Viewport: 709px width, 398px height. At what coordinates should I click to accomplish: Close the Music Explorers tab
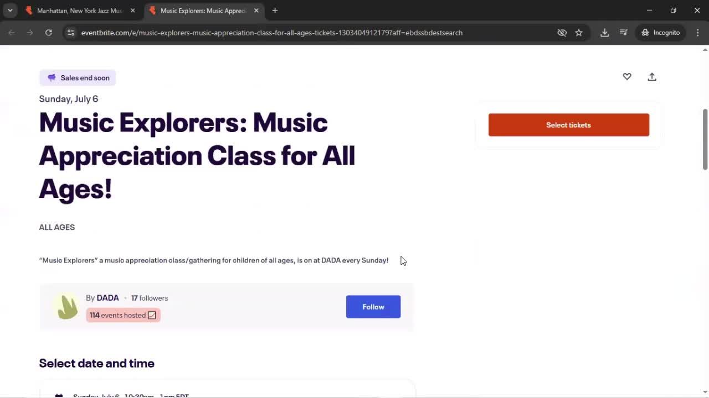pyautogui.click(x=256, y=11)
